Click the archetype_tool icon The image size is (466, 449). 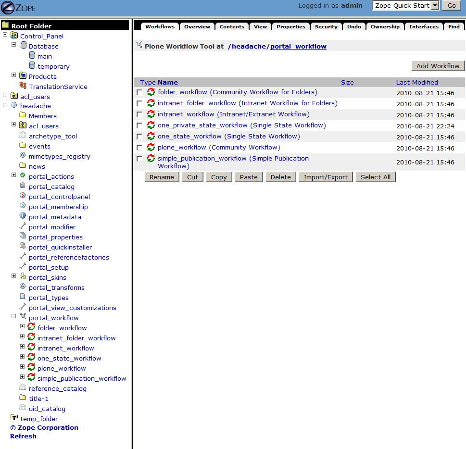point(23,135)
